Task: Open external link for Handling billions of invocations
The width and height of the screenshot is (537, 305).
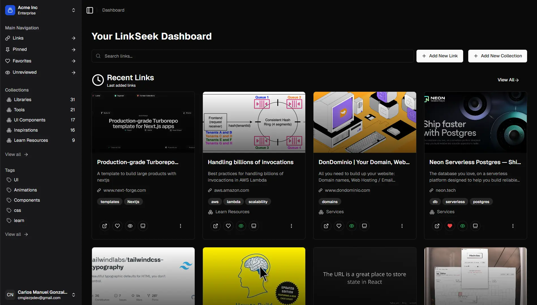Action: coord(216,226)
